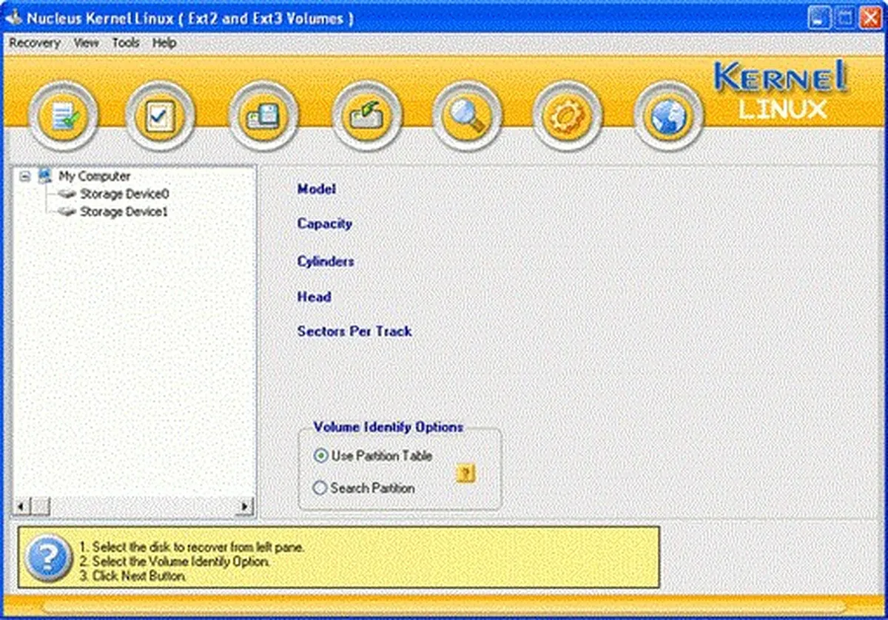Maximize the Nucleus Kernel Linux window
Screen dimensions: 888x620
click(x=844, y=18)
